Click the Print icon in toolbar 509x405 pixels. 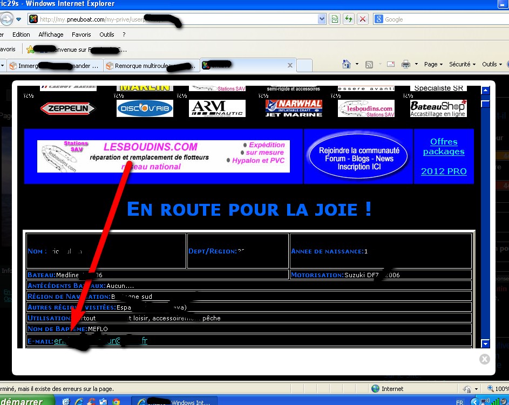tap(406, 65)
